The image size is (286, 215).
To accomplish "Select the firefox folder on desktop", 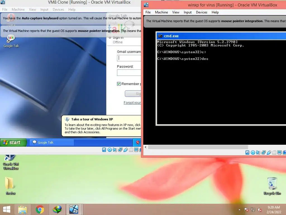I will click(x=10, y=186).
